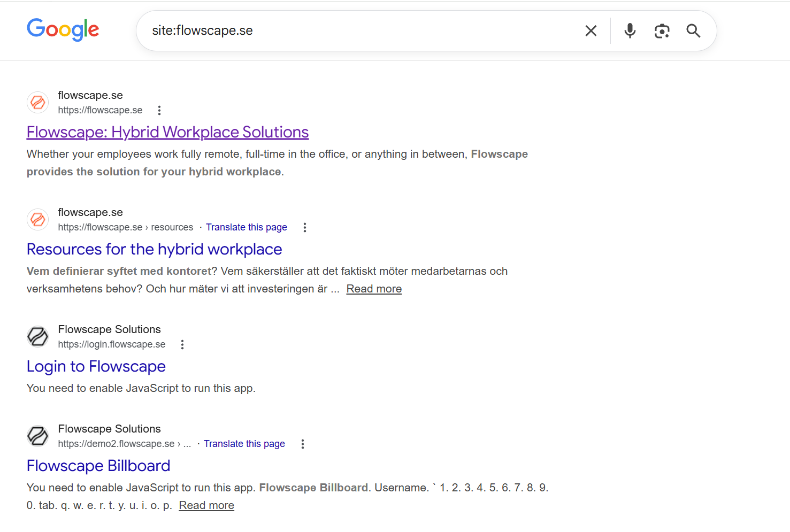Translate the demo2.flowscape.se result page
The image size is (790, 532).
coord(244,444)
